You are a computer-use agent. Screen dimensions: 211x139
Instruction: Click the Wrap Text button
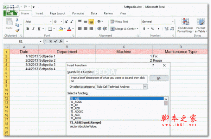point(119,21)
